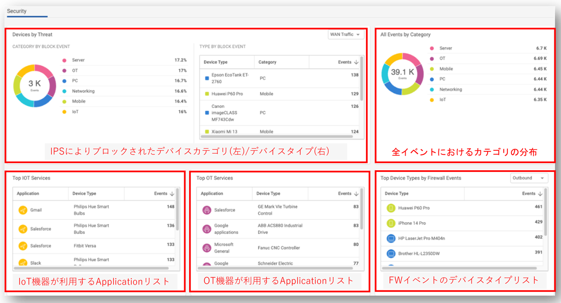Select the Xiaomi Mi 13 row

click(x=280, y=131)
